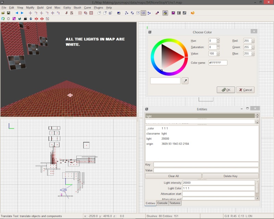Rotate selection around the y-axis
The width and height of the screenshot is (274, 219).
pyautogui.click(x=47, y=13)
